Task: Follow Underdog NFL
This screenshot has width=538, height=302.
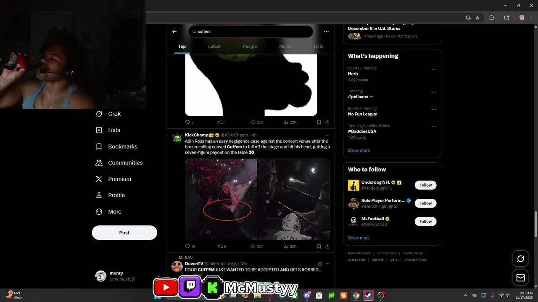Action: coord(425,185)
